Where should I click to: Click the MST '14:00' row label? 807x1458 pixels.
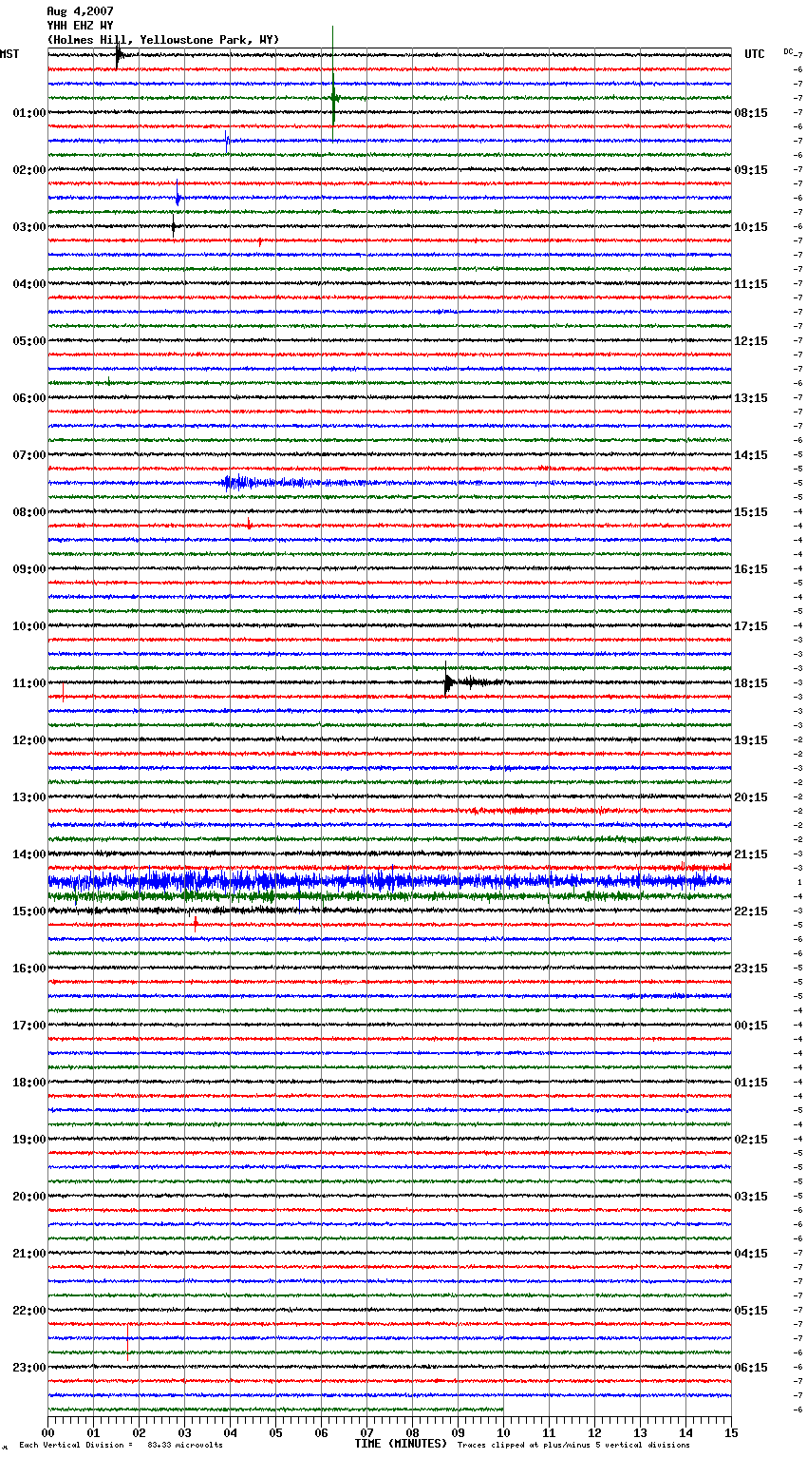29,854
